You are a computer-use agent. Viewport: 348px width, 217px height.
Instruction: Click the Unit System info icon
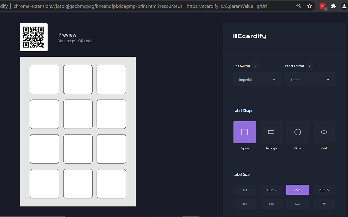256,66
